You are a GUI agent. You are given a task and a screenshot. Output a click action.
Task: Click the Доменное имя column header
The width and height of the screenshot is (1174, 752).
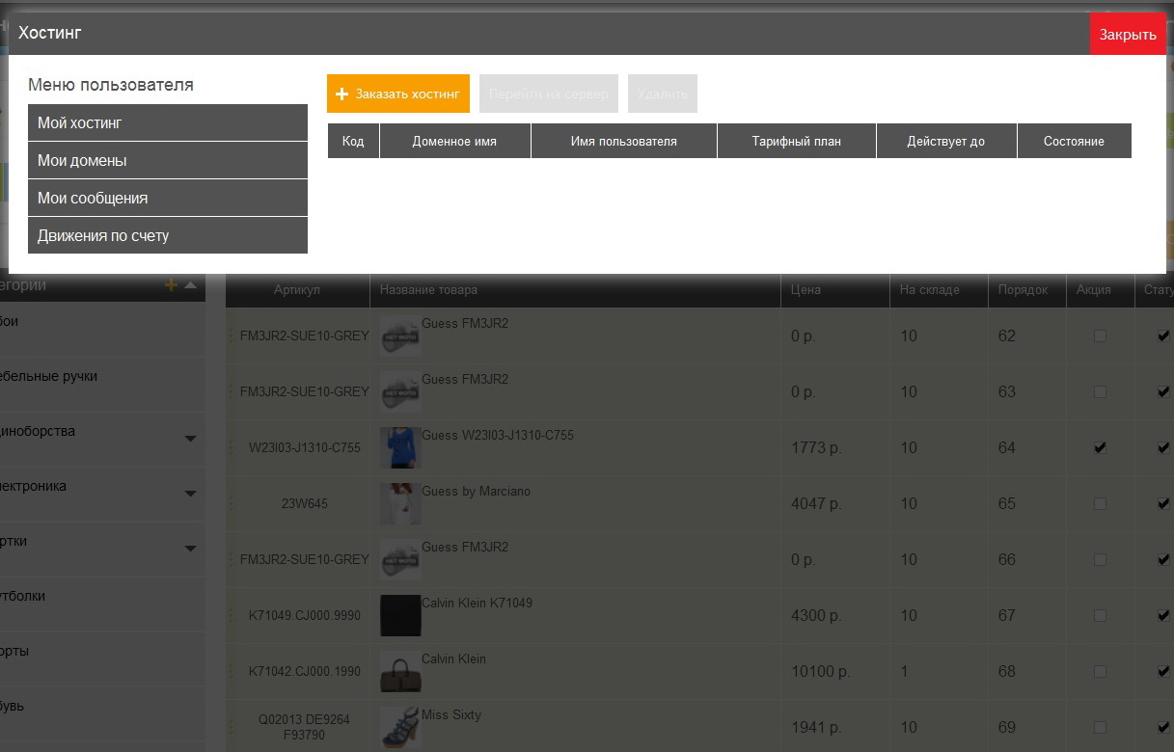tap(454, 141)
